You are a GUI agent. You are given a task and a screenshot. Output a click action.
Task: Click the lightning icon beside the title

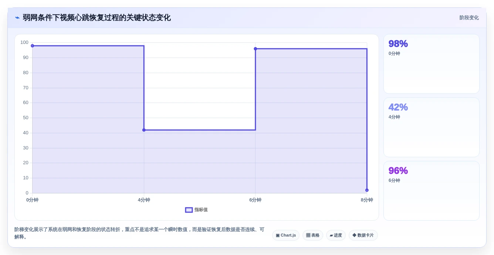coord(17,18)
